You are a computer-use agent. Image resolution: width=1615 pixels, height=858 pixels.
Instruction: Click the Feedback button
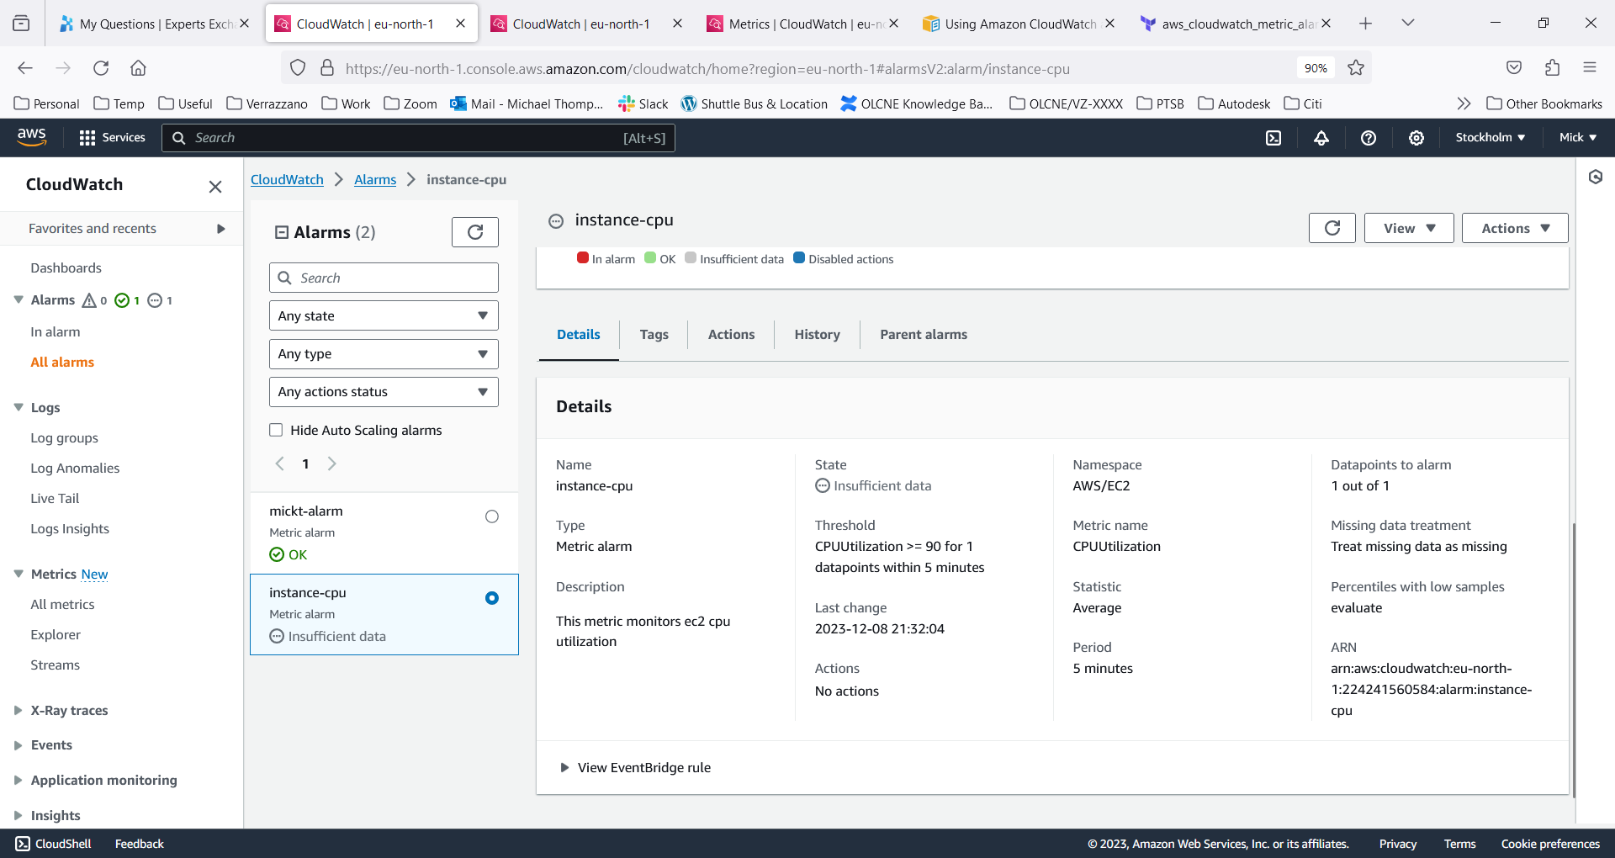pos(139,843)
